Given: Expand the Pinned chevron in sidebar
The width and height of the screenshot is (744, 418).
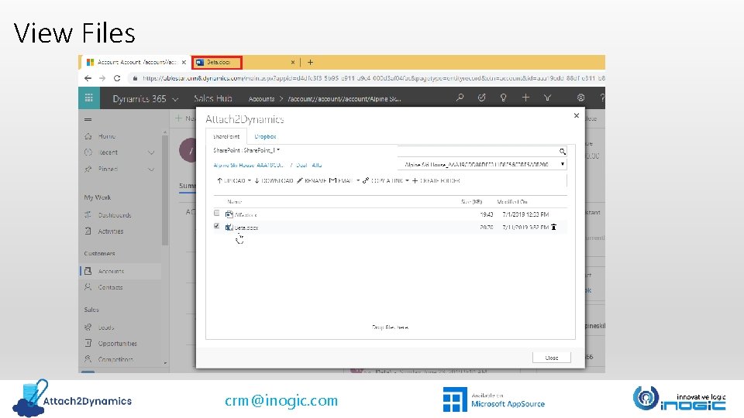Looking at the screenshot, I should pyautogui.click(x=151, y=170).
